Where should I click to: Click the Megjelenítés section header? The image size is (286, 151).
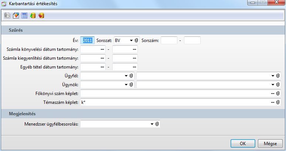tap(143, 114)
